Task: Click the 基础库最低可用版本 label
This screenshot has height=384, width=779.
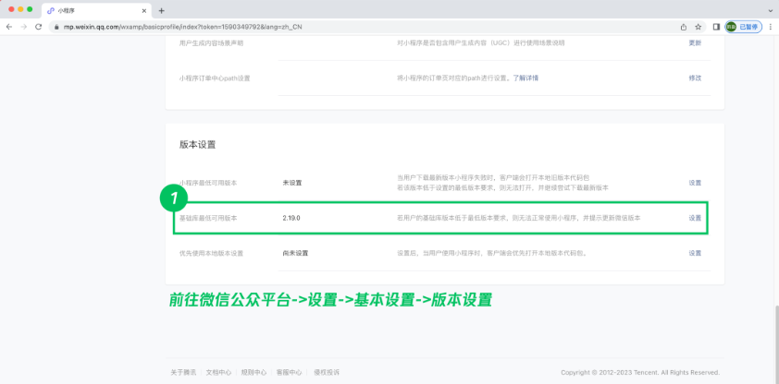Action: [x=208, y=218]
